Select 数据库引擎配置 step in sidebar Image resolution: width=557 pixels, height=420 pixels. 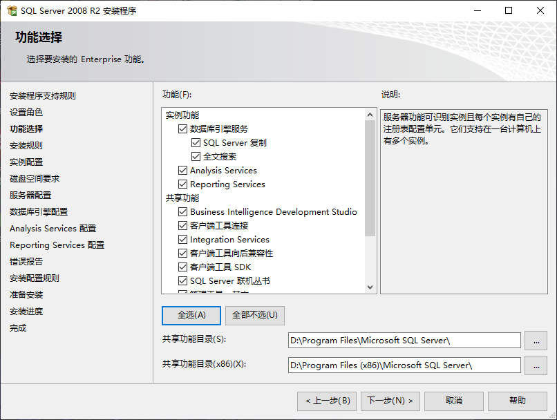pos(39,212)
